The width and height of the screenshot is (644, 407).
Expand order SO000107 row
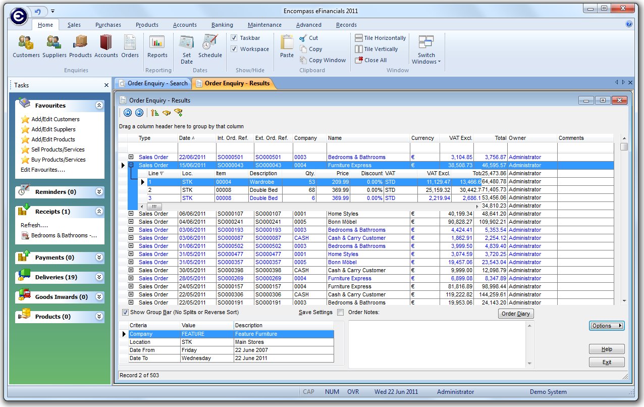pyautogui.click(x=131, y=214)
